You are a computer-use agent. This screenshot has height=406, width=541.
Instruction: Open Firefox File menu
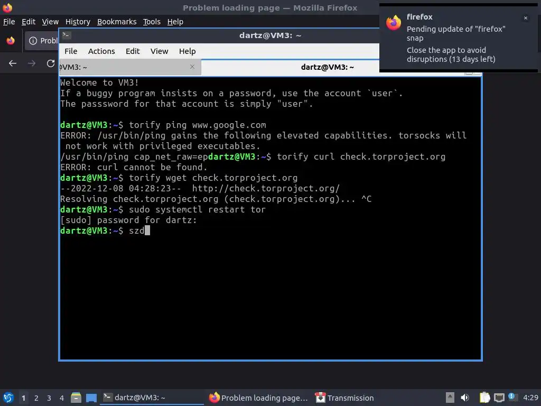click(x=9, y=22)
